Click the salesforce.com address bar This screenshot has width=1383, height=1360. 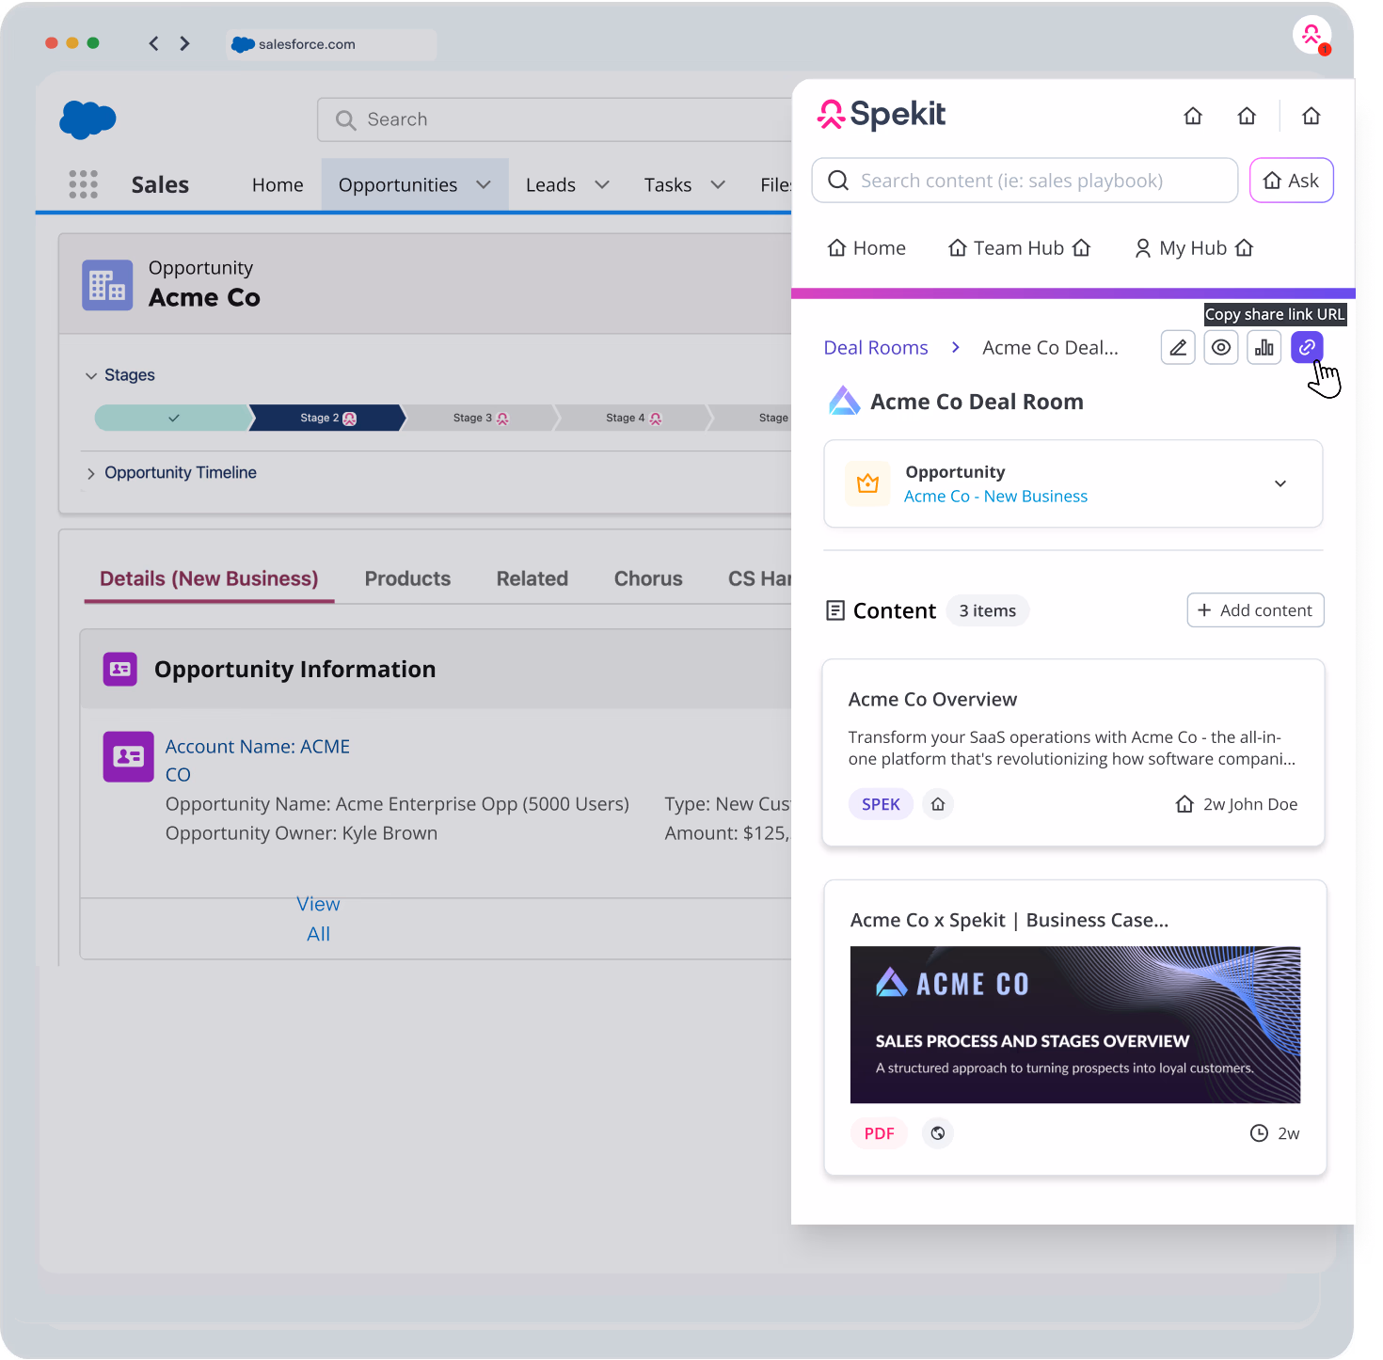331,44
